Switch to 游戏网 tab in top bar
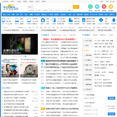This screenshot has height=117, width=117. coord(25,2)
